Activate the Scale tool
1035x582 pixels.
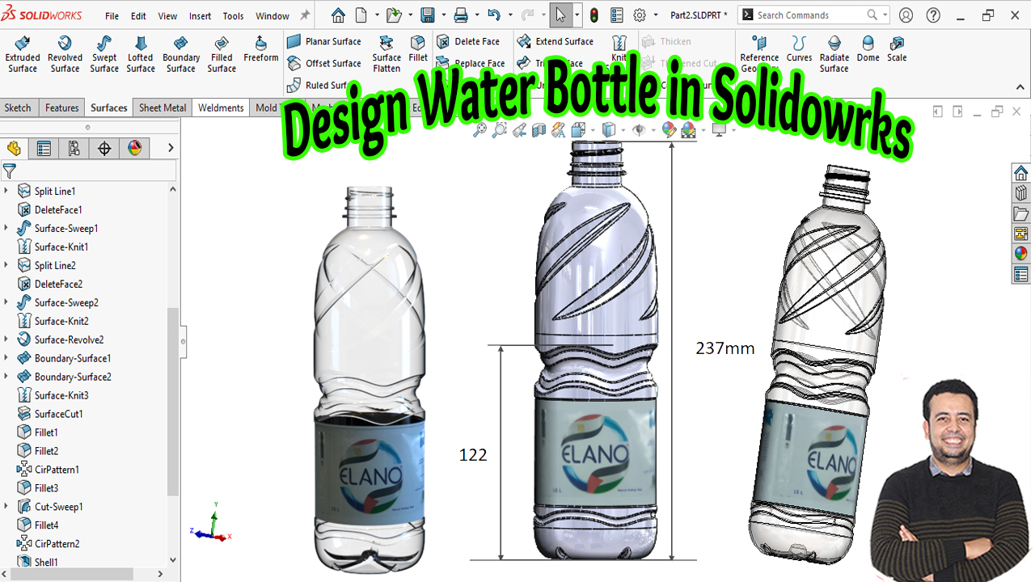(897, 48)
